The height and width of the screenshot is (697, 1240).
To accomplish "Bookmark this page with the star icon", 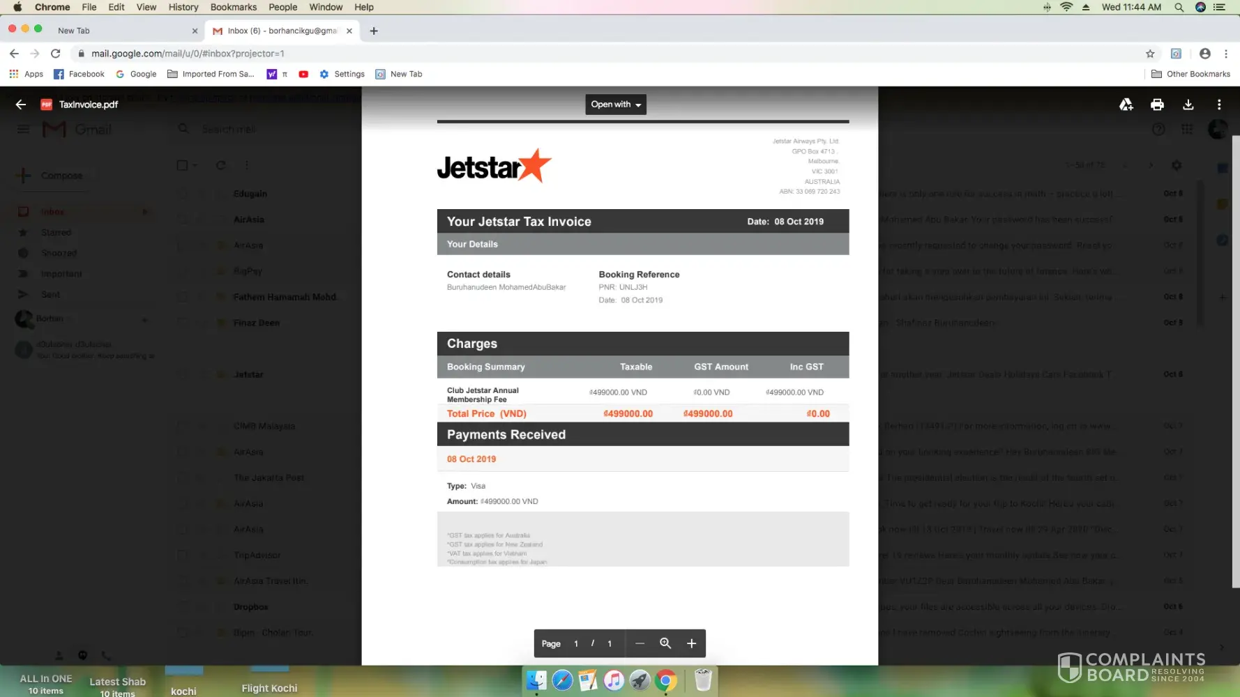I will (x=1150, y=54).
